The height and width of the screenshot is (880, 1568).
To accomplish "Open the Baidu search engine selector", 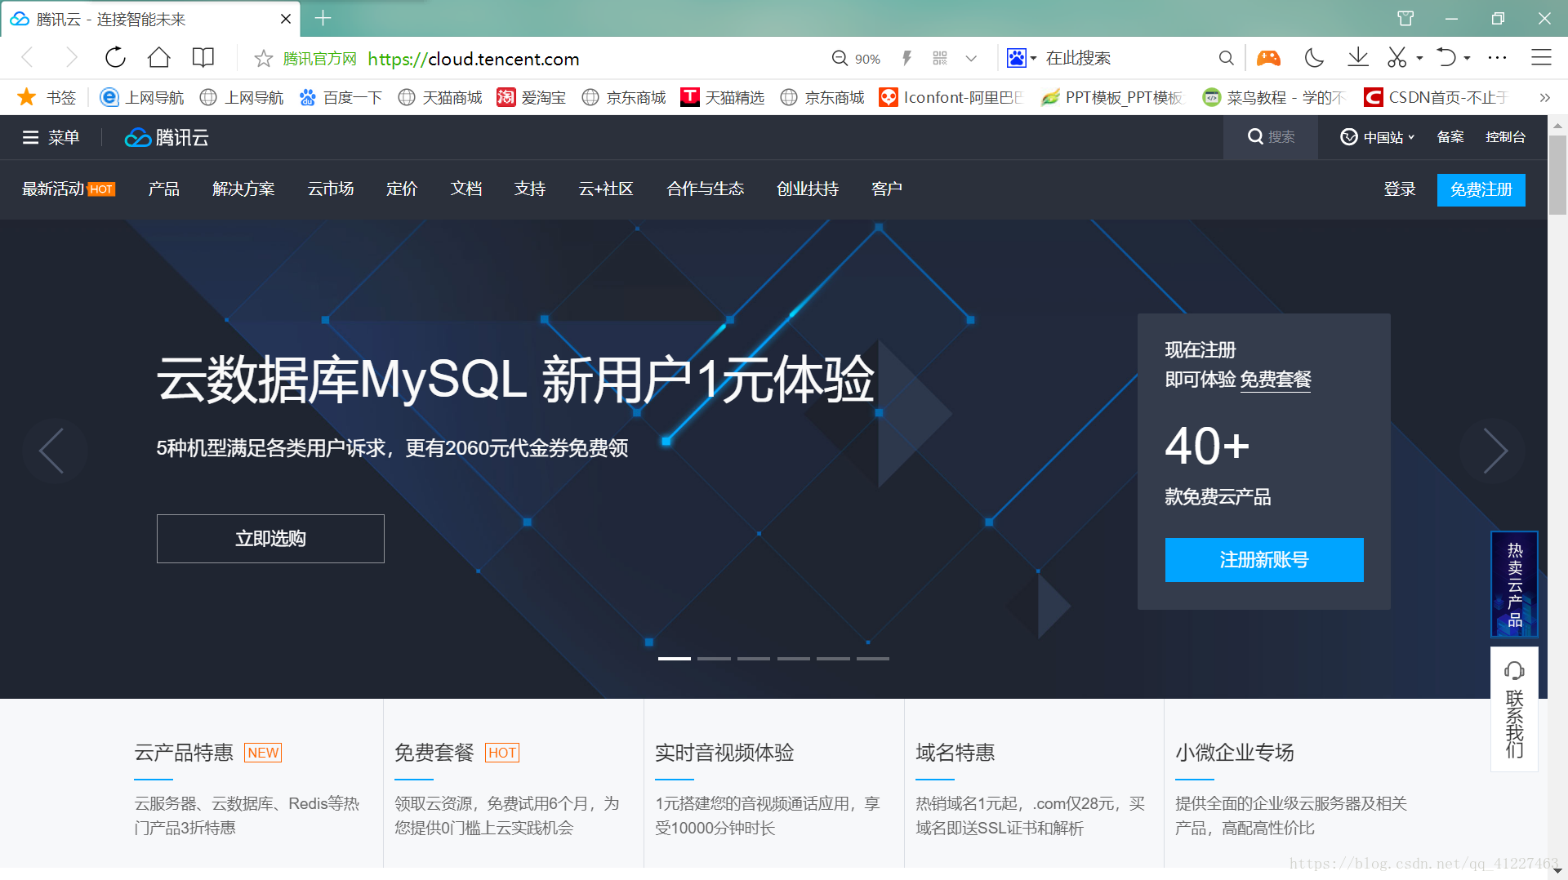I will pyautogui.click(x=1022, y=58).
